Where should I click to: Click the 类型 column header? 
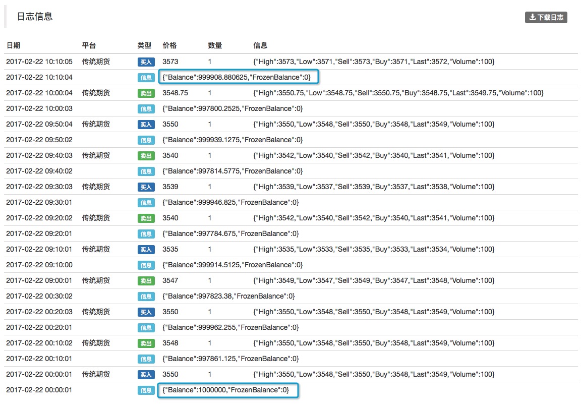click(144, 45)
